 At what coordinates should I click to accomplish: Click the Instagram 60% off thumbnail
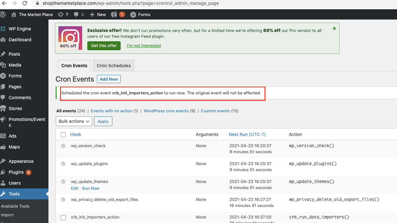coord(70,38)
